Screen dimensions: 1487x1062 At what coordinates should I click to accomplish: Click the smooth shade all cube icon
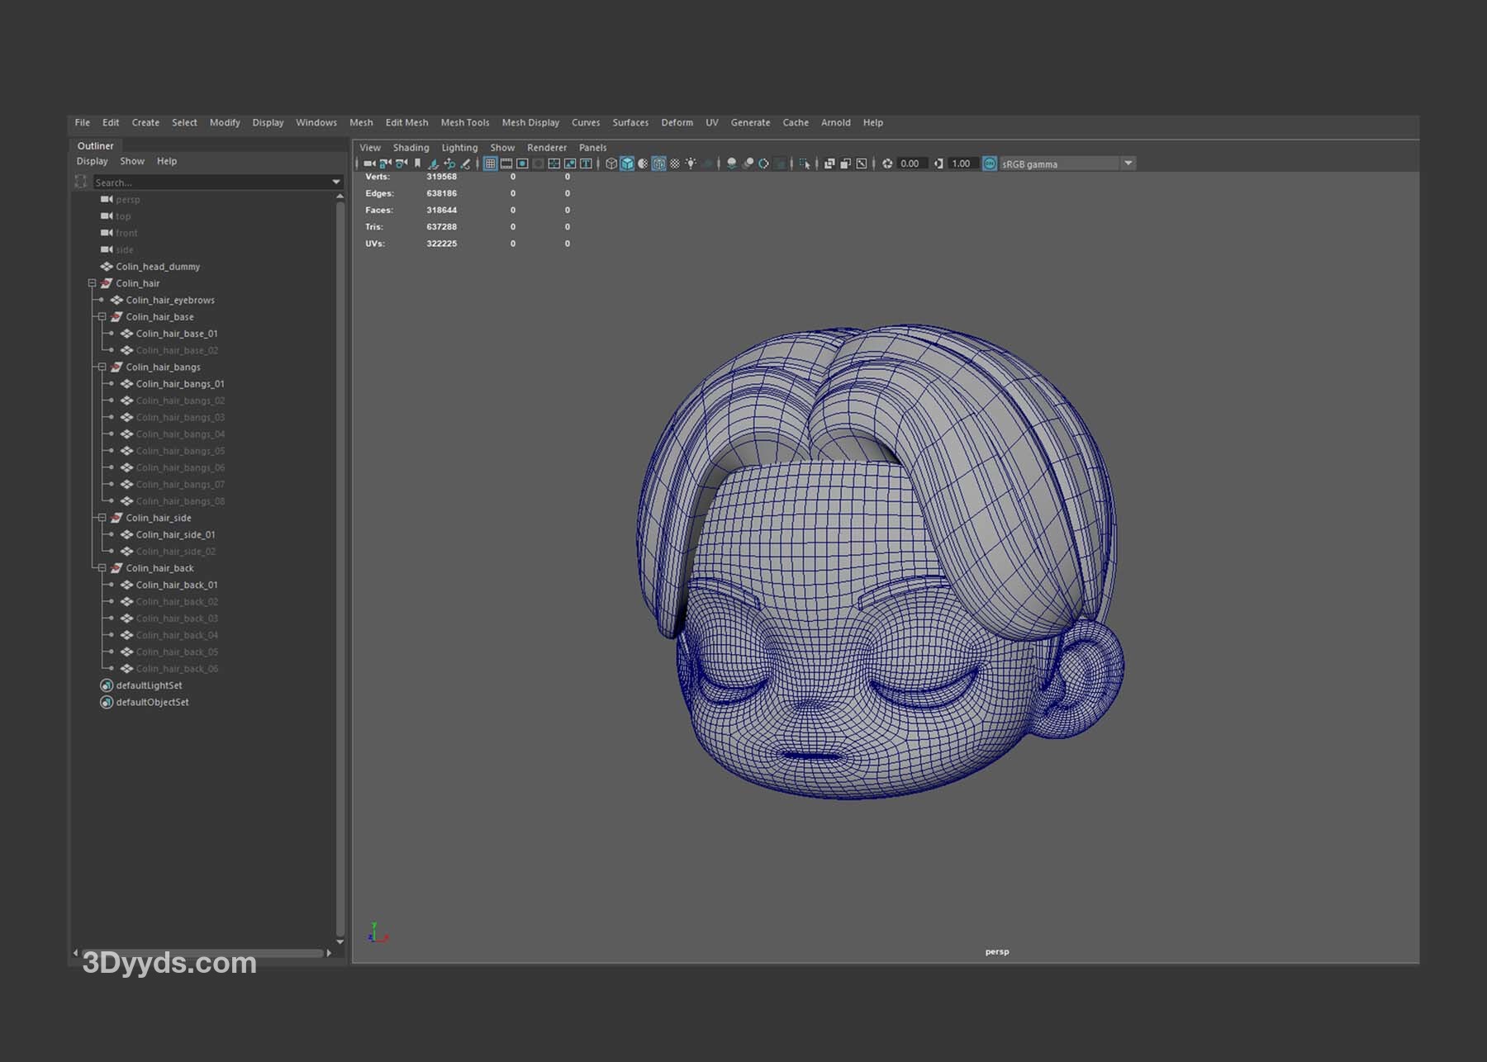627,164
